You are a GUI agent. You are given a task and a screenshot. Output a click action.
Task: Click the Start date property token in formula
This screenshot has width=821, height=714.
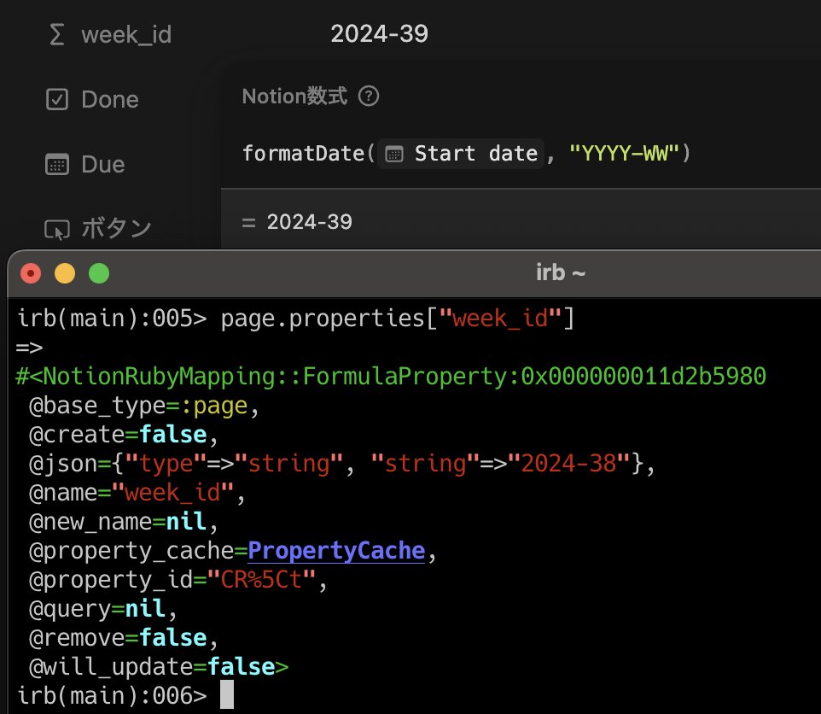(461, 154)
